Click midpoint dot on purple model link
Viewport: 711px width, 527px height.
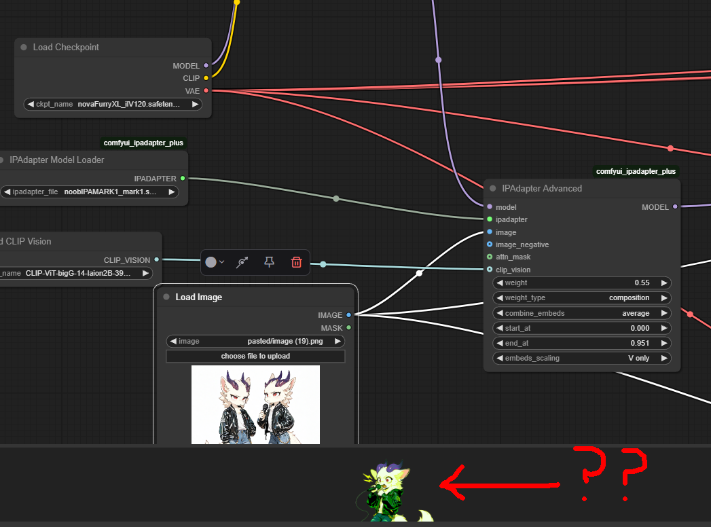(439, 60)
